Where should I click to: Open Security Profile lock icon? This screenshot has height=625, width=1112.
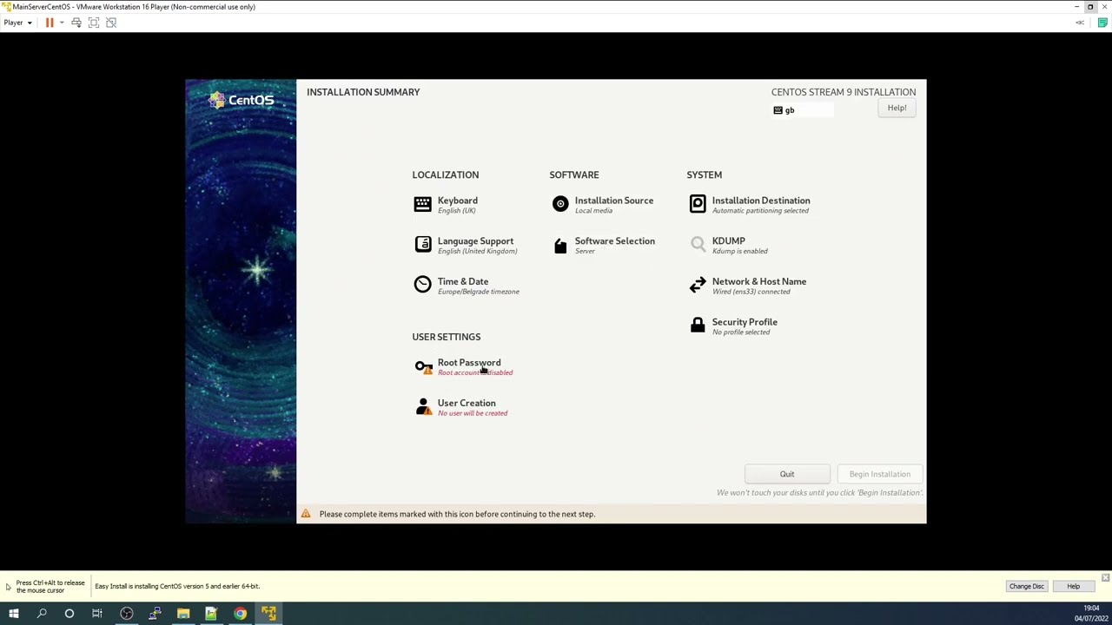tap(698, 325)
